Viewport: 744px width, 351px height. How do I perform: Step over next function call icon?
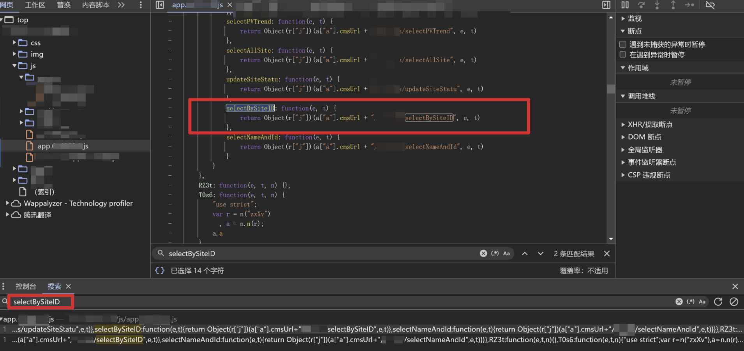(x=641, y=5)
